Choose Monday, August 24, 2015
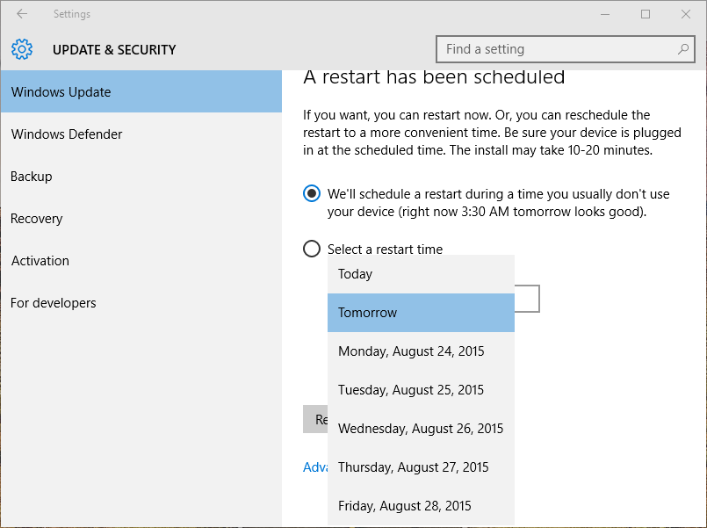The height and width of the screenshot is (528, 707). (x=421, y=351)
